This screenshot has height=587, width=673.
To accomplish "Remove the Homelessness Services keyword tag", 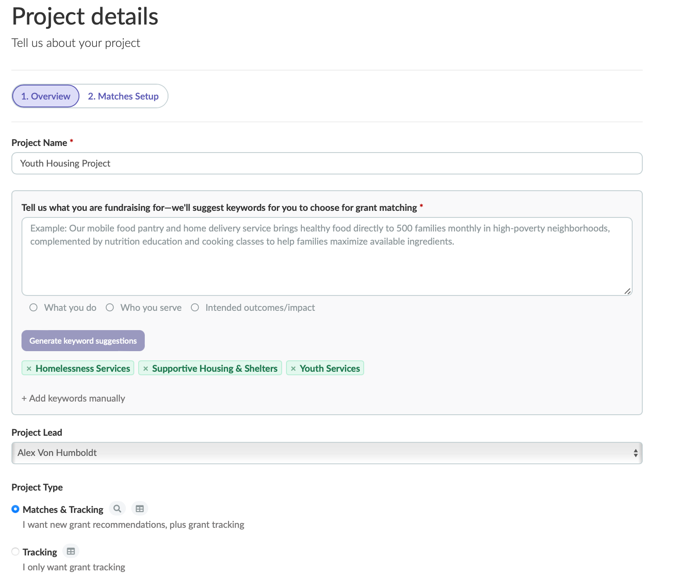I will click(x=29, y=369).
